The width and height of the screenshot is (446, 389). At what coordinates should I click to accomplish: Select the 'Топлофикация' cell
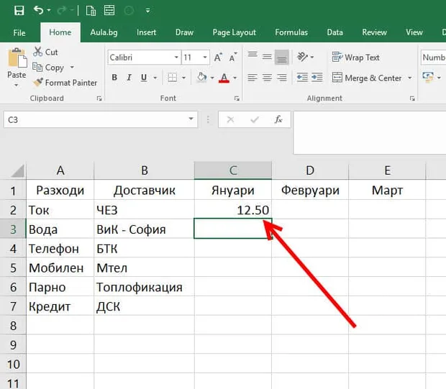tap(144, 287)
